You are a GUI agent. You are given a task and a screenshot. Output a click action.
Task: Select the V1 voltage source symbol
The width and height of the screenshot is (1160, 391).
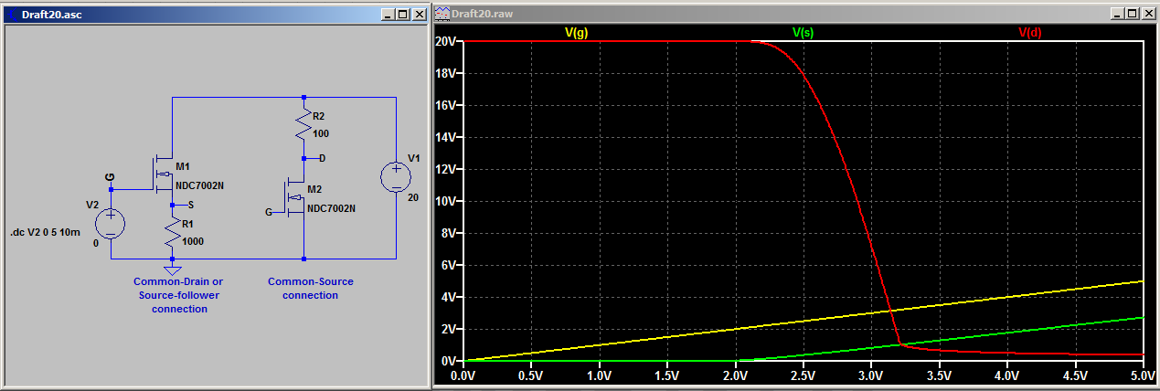pos(396,176)
